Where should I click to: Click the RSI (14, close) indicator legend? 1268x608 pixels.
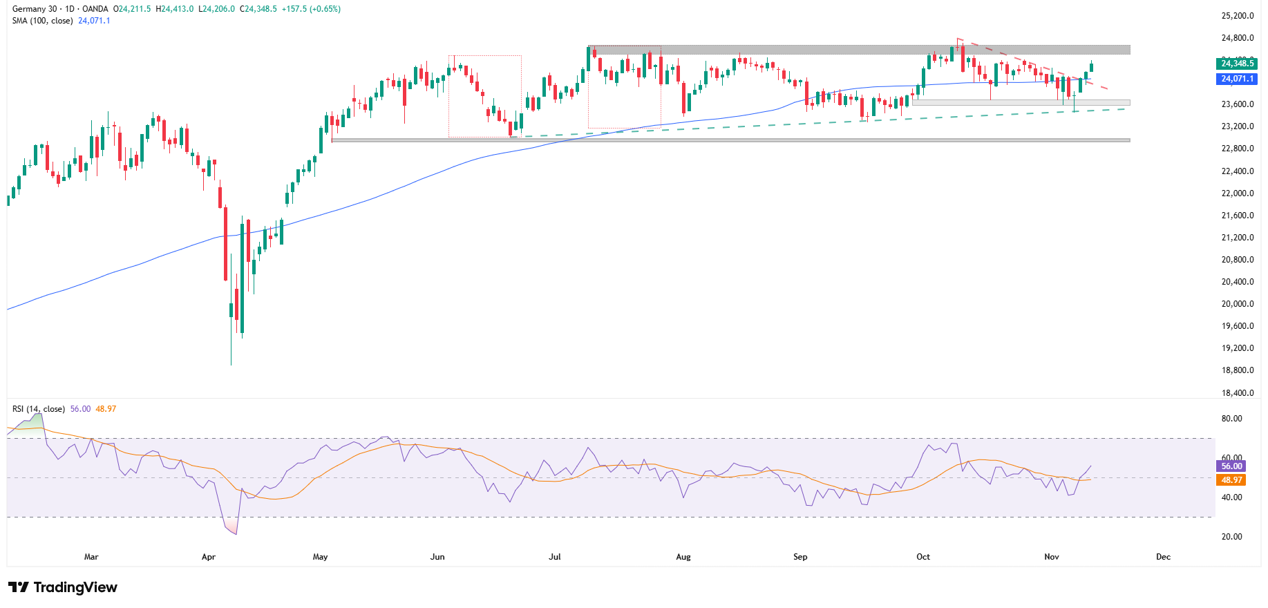click(x=39, y=409)
